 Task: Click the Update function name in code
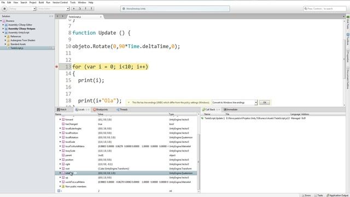click(x=107, y=33)
